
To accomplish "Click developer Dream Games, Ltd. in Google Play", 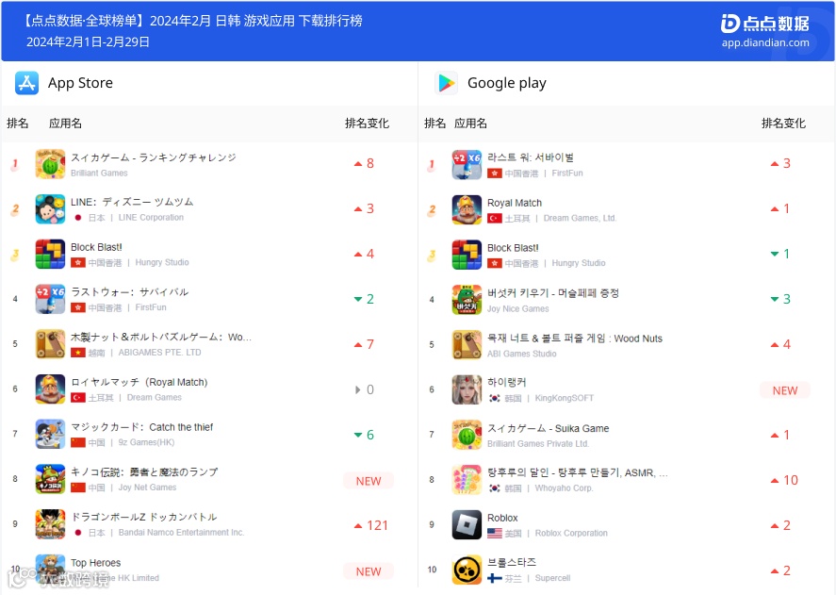I will click(580, 218).
